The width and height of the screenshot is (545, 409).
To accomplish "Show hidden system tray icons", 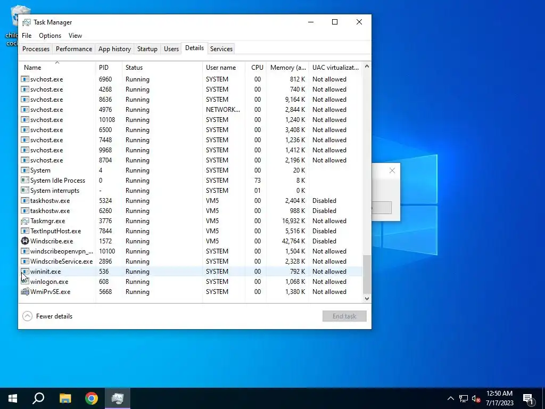I will coord(450,398).
